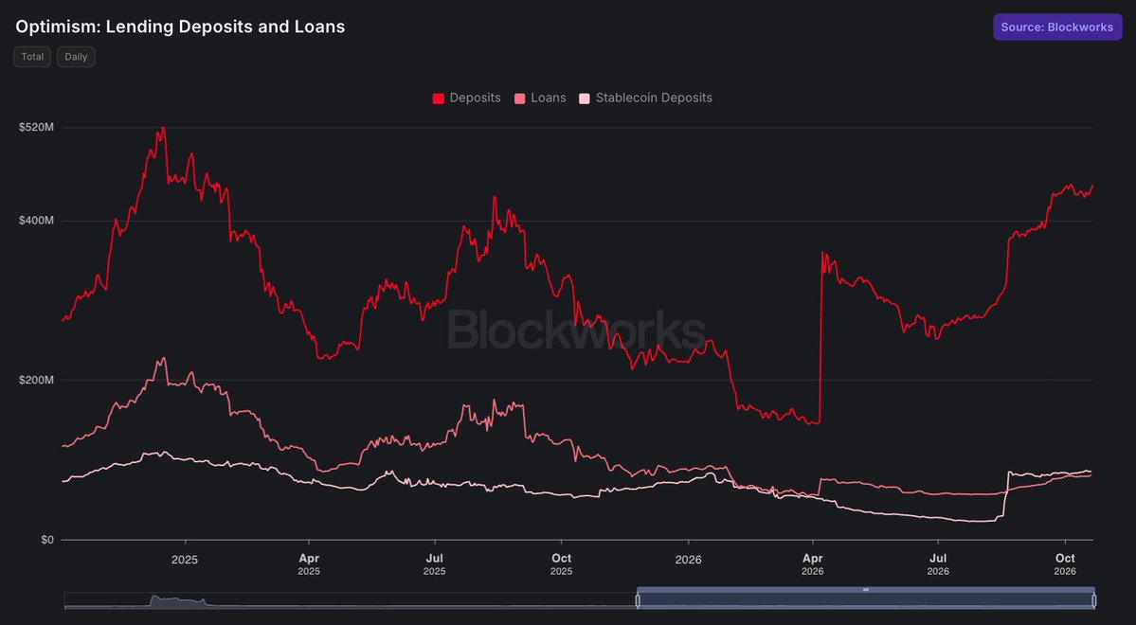The image size is (1136, 625).
Task: Toggle the Deposits series in legend
Action: [466, 98]
